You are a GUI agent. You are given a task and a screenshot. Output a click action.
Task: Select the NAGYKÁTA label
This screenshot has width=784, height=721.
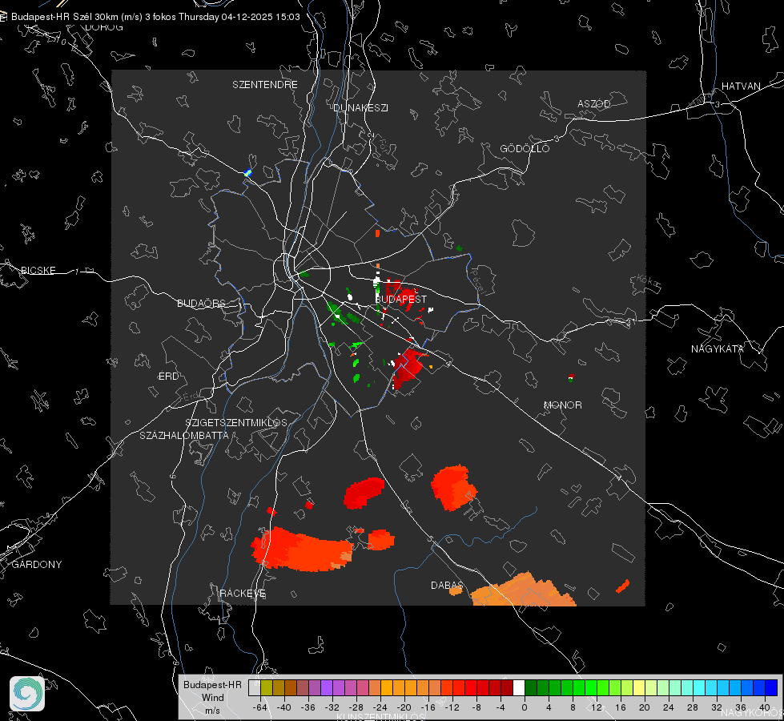point(718,348)
